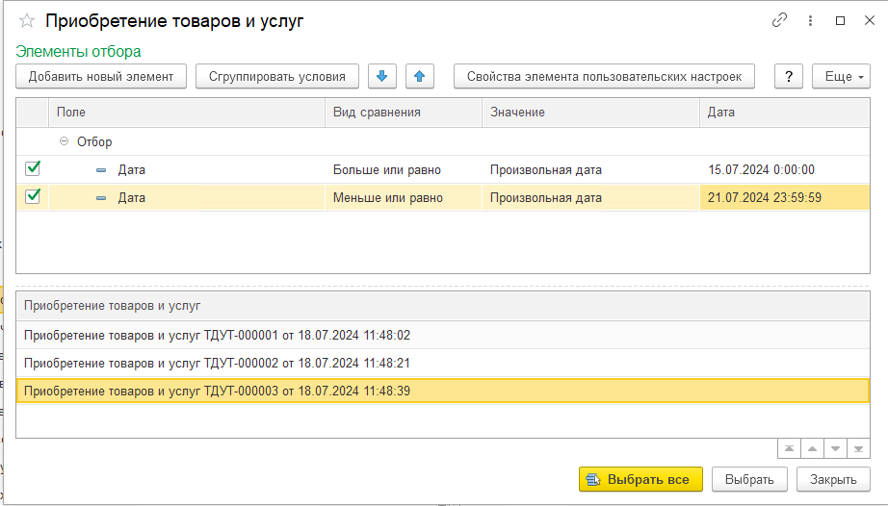Open the three-dot window menu
The height and width of the screenshot is (506, 888).
[810, 20]
